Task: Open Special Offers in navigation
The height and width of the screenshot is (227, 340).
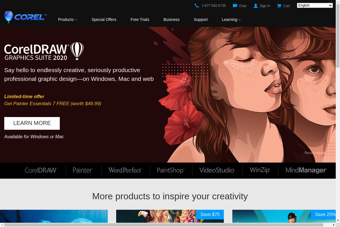Action: click(104, 20)
